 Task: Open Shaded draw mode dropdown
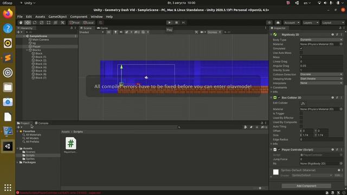tap(92, 32)
